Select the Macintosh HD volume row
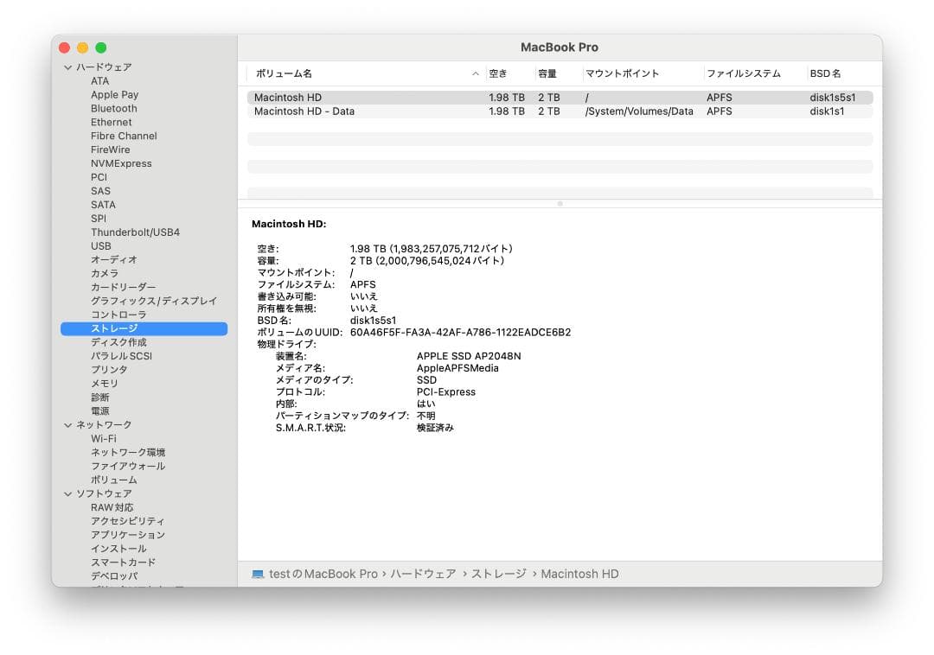Screen dimensions: 934x655 pos(346,97)
